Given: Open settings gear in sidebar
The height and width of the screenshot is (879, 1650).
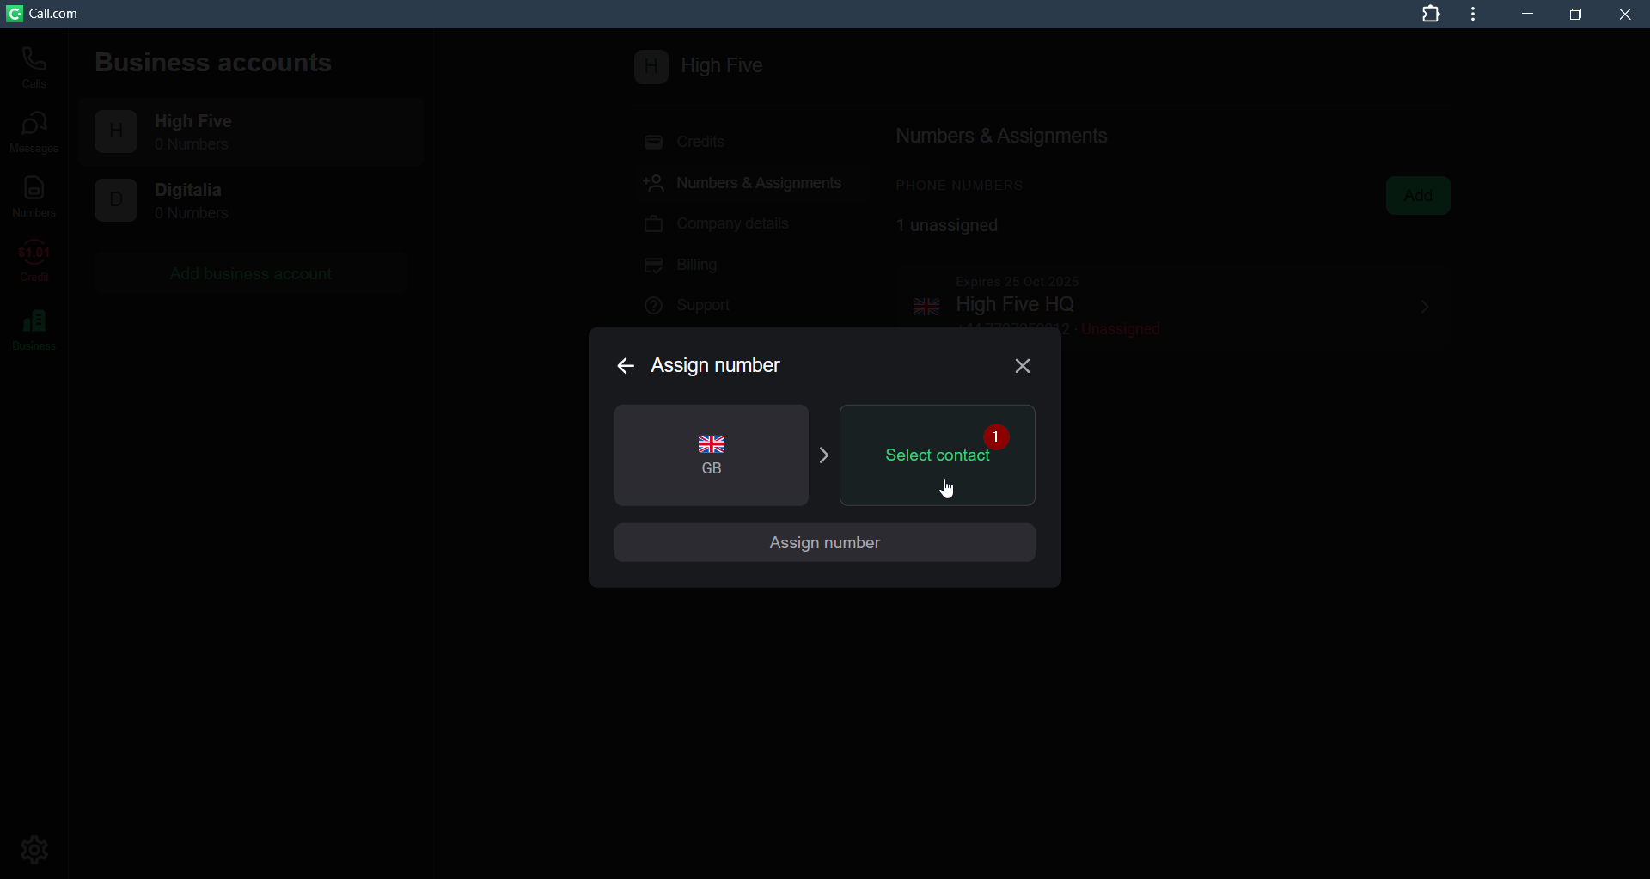Looking at the screenshot, I should coord(34,850).
